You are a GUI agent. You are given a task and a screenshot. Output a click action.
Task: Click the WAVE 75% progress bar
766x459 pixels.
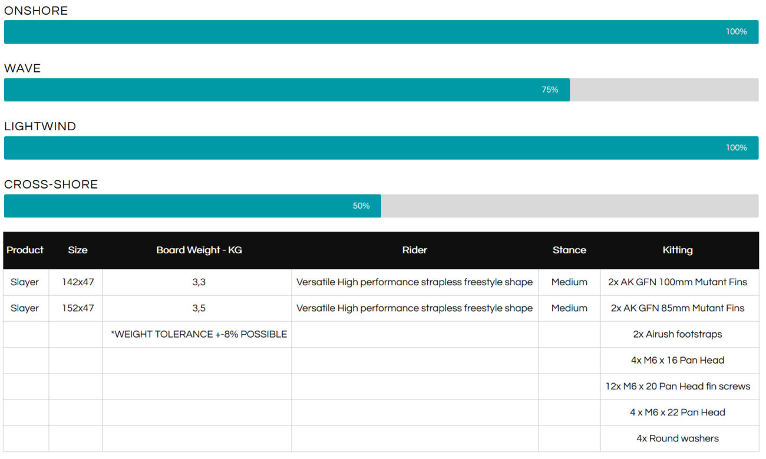[x=287, y=90]
